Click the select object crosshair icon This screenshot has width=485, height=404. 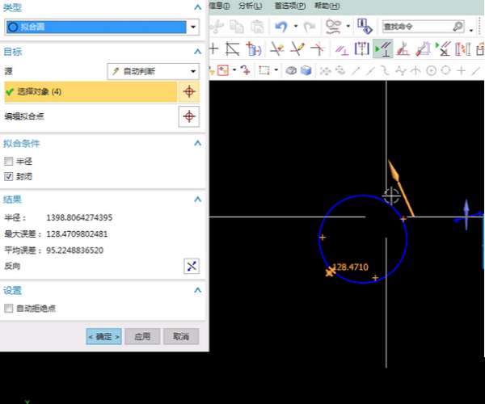tap(189, 91)
